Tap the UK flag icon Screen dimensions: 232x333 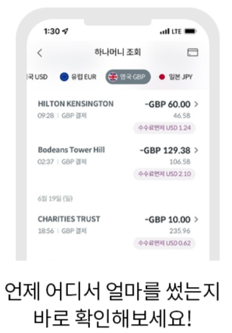pos(113,77)
